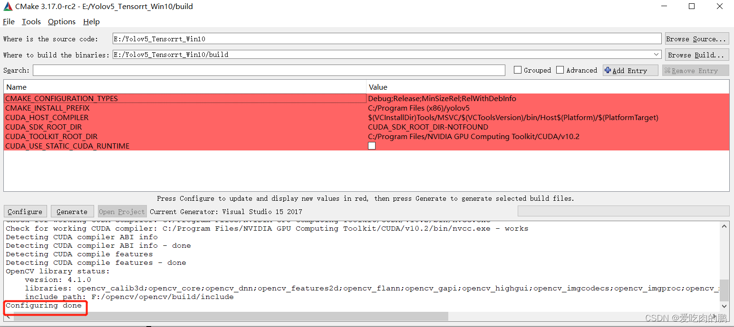Click the progress bar next to generator
This screenshot has width=734, height=327.
point(623,211)
